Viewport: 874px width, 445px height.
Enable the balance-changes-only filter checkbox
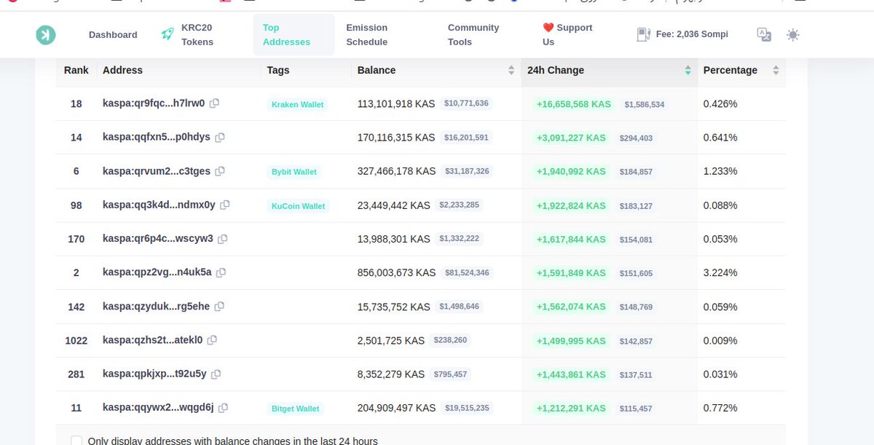[x=76, y=441]
